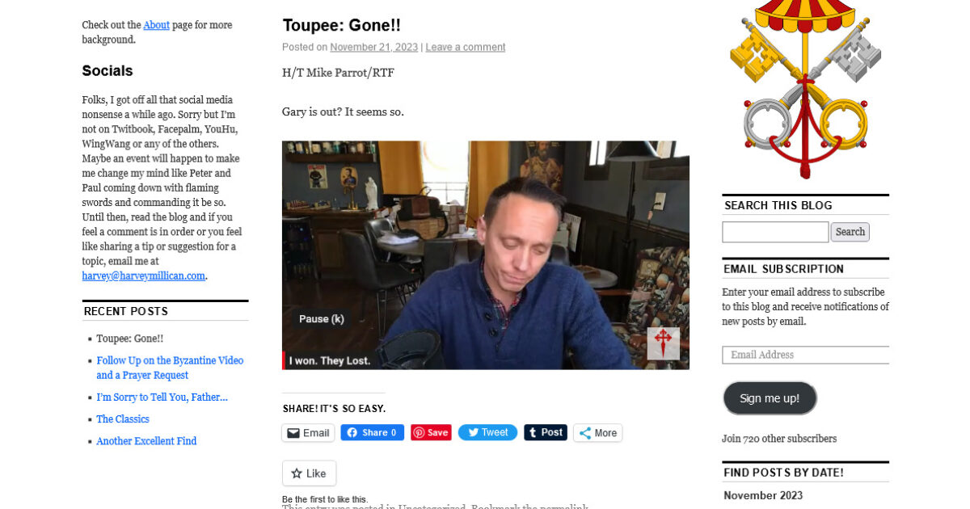The image size is (970, 509).
Task: Open the About page link
Action: pos(157,25)
